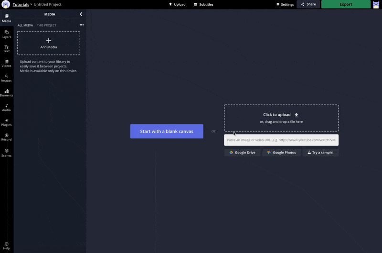This screenshot has height=253, width=382.
Task: Open project Settings in top bar
Action: (x=285, y=4)
